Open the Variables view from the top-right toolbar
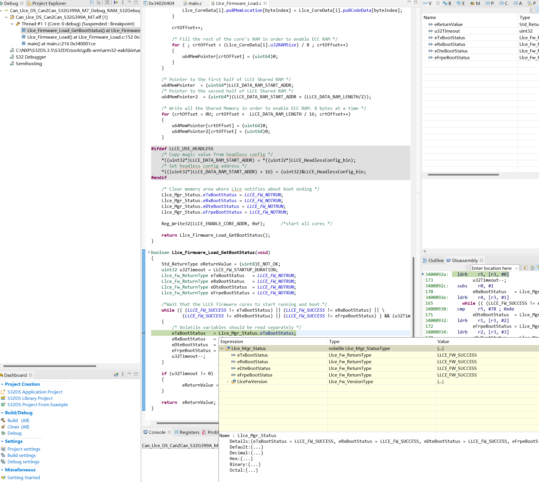 pos(427,3)
